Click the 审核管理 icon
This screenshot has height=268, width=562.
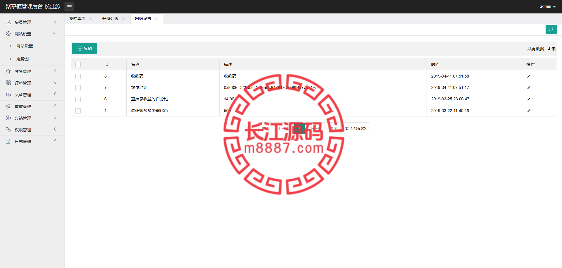tap(8, 106)
